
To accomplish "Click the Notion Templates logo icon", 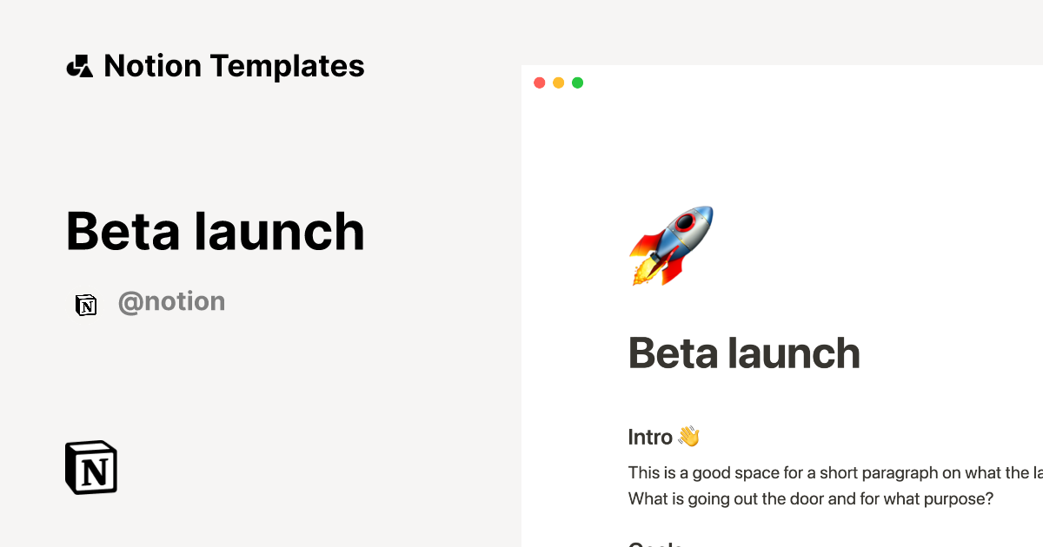I will click(x=79, y=65).
